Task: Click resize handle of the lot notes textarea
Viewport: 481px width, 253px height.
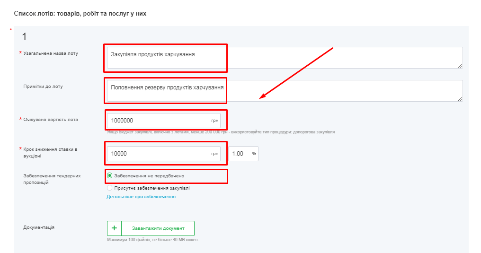Action: click(x=460, y=98)
